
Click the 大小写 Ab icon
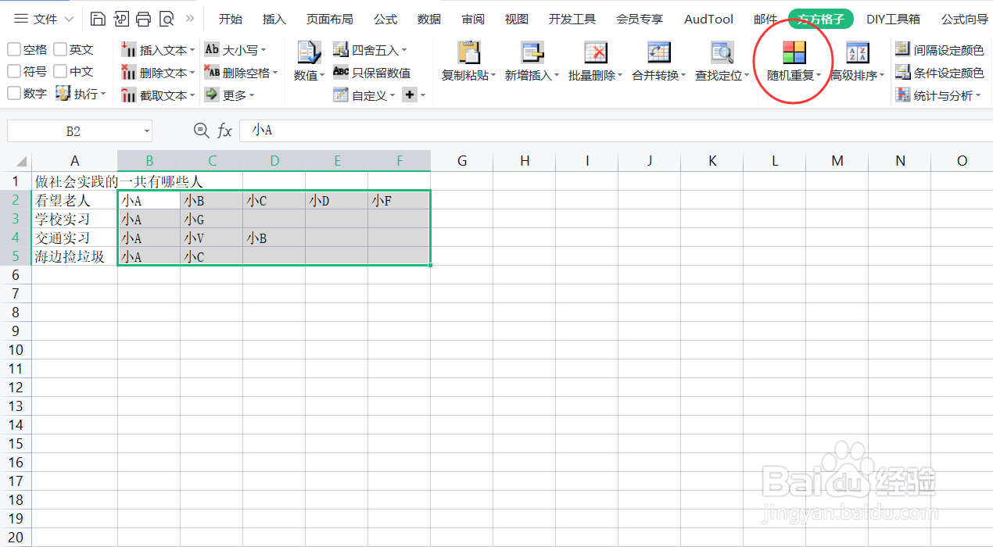(212, 49)
